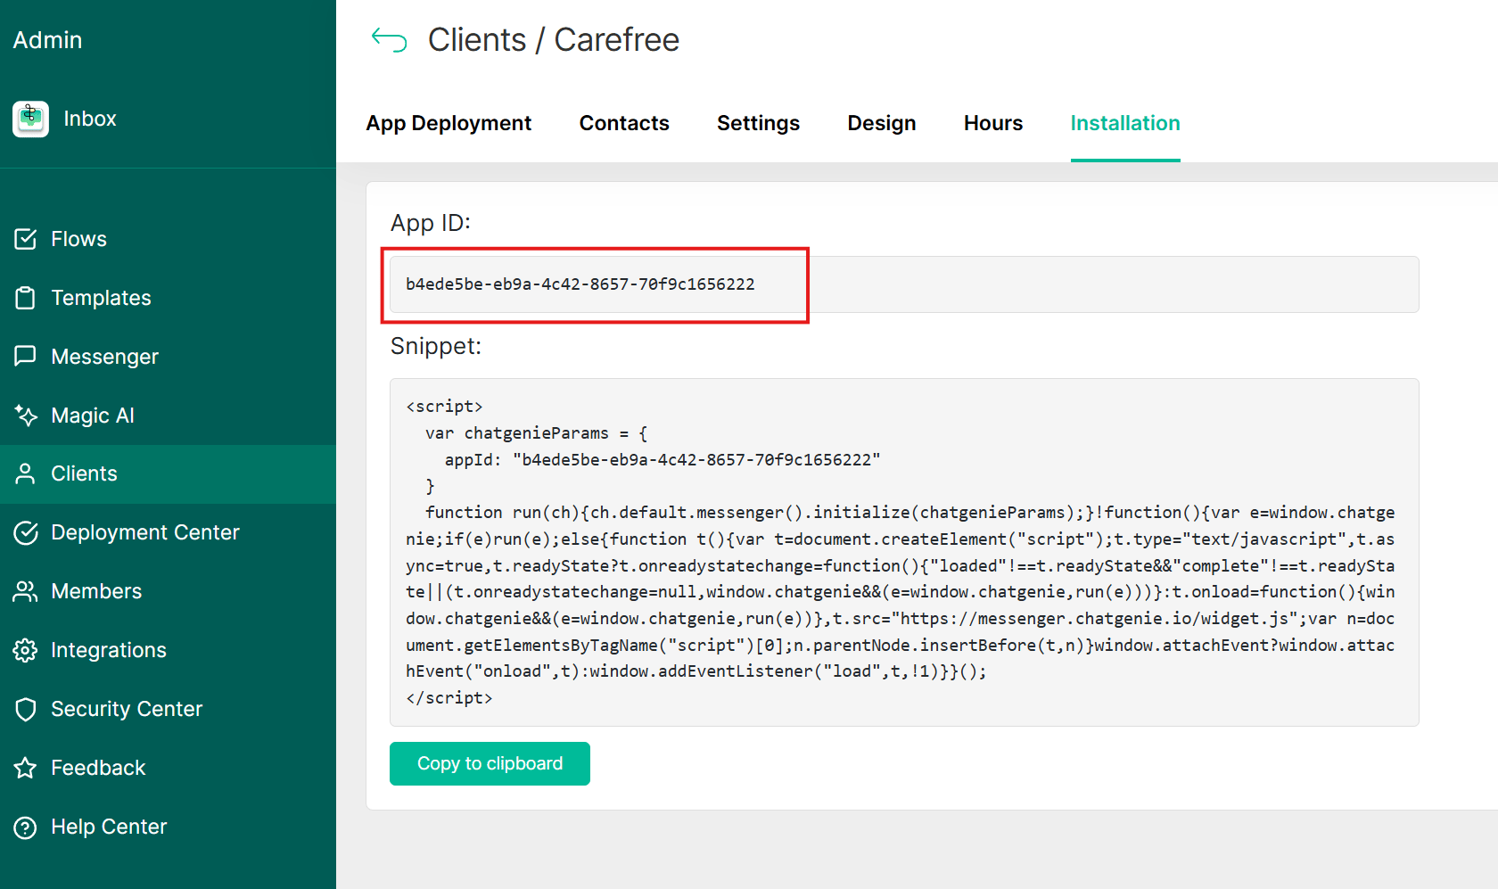Click inside the Snippet code box

coord(904,552)
